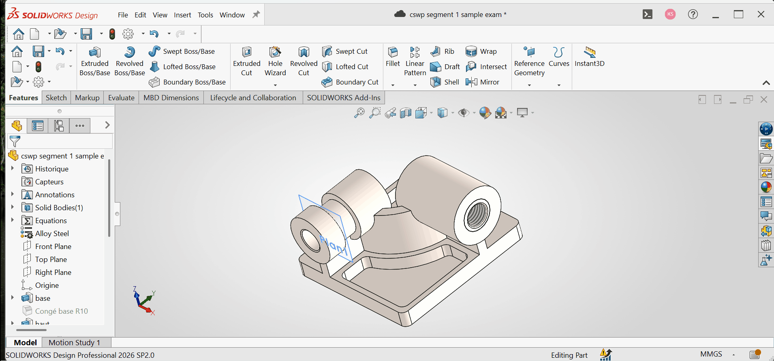Image resolution: width=774 pixels, height=361 pixels.
Task: Switch to the Evaluate tab
Action: [x=121, y=98]
